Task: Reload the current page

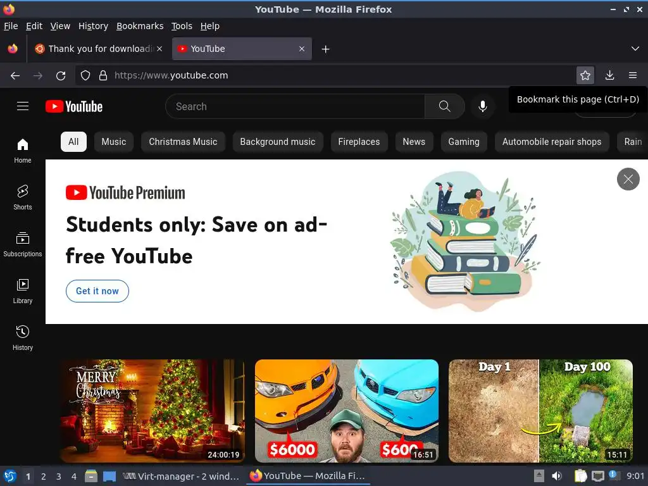Action: click(61, 76)
